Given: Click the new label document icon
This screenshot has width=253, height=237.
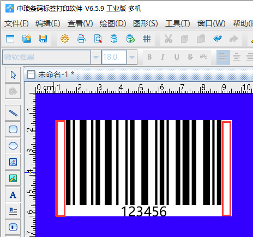Looking at the screenshot, I should pos(10,39).
